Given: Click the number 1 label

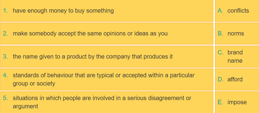Looking at the screenshot, I should (5, 11).
